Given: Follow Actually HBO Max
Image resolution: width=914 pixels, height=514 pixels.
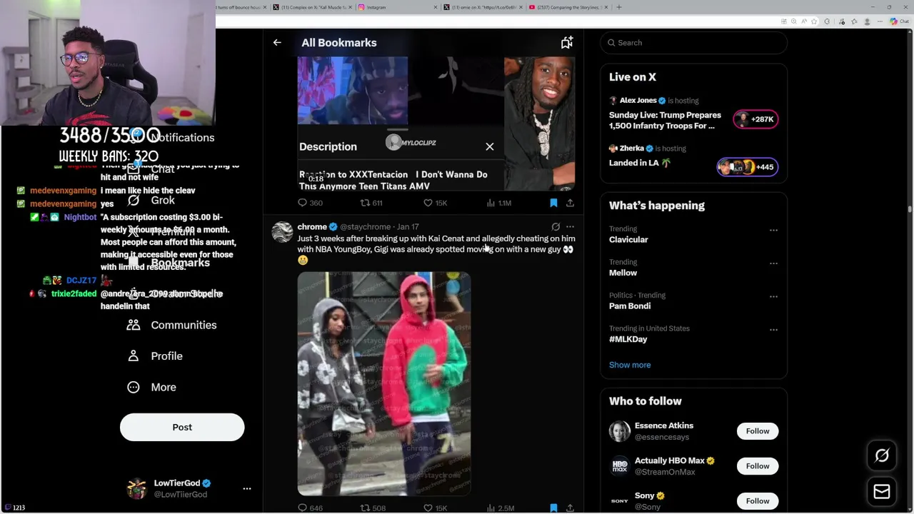Looking at the screenshot, I should coord(758,466).
